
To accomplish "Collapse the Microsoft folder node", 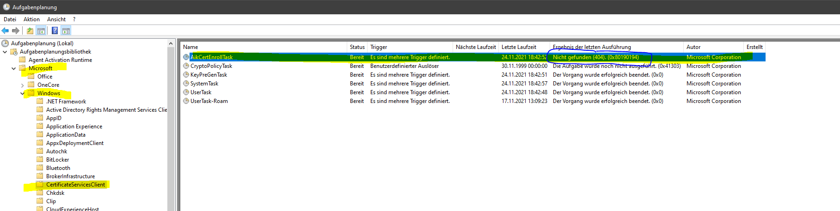I will coord(14,68).
